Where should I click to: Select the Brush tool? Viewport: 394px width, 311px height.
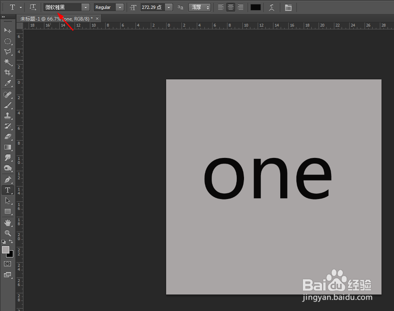(8, 105)
